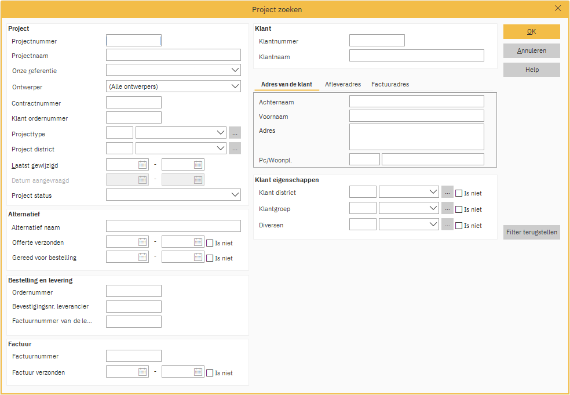This screenshot has width=570, height=395.
Task: Open calendar for Gereed voor bestelling end date
Action: tap(198, 258)
